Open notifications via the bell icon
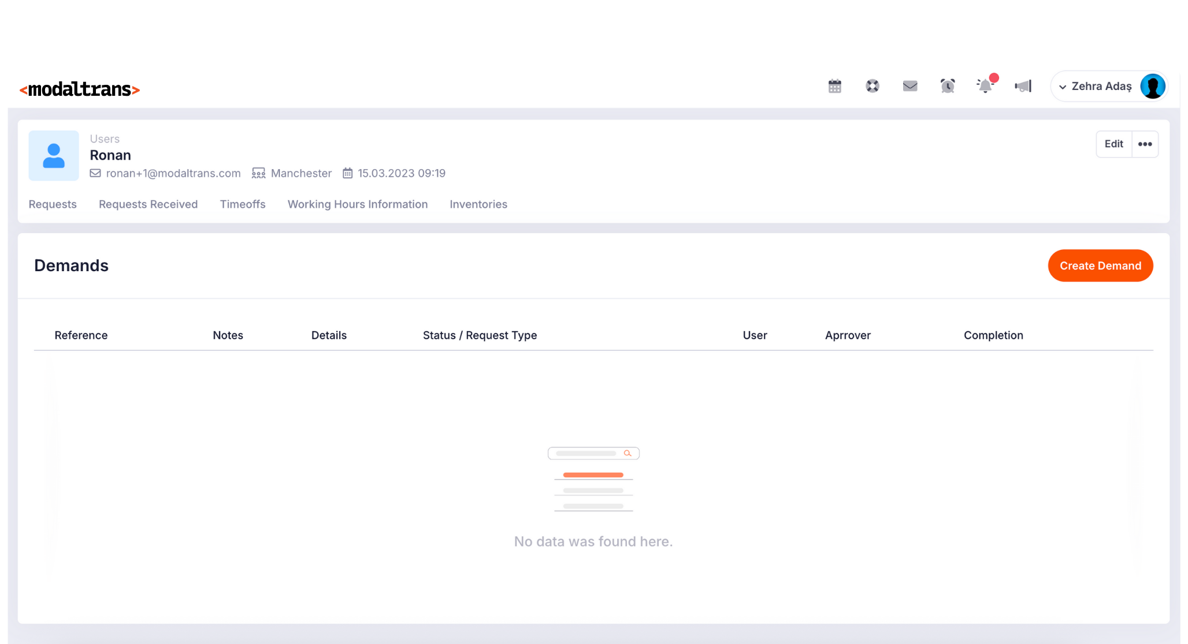 (985, 86)
